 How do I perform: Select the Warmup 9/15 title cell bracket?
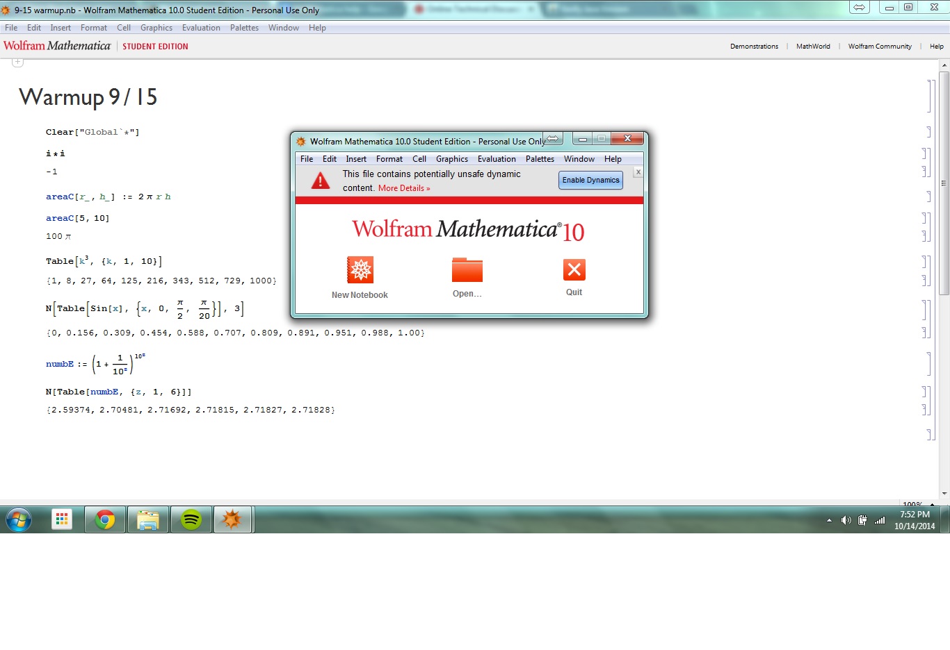(x=929, y=97)
